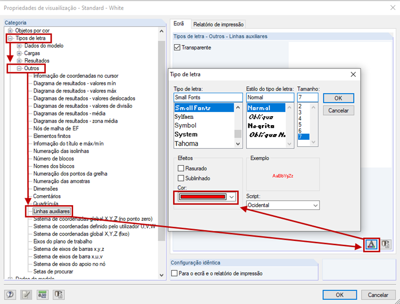Select font size 3
400x304 pixels.
tap(300, 113)
